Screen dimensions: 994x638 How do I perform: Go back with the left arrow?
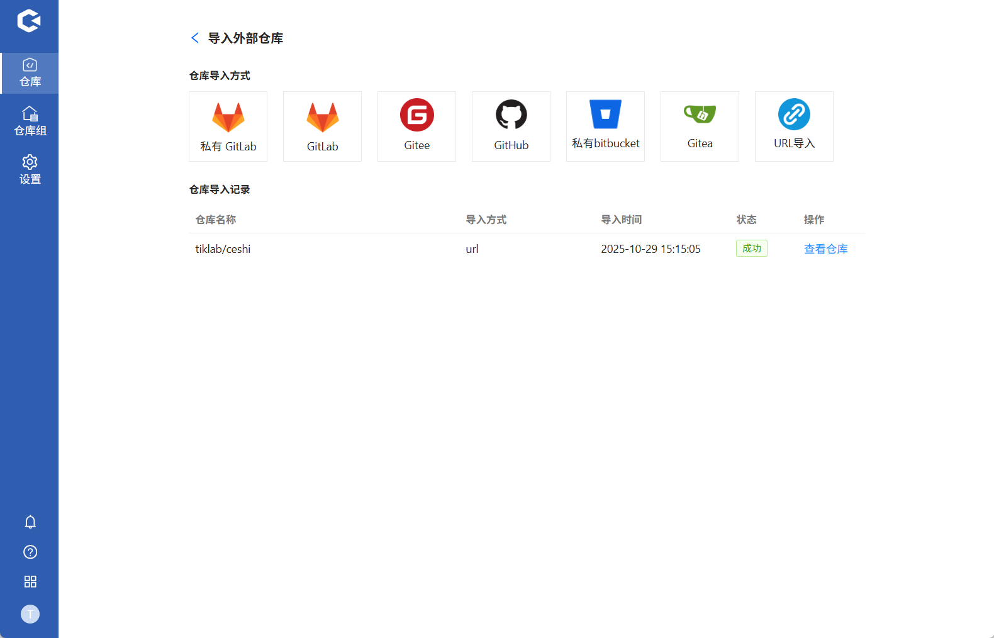pyautogui.click(x=195, y=38)
